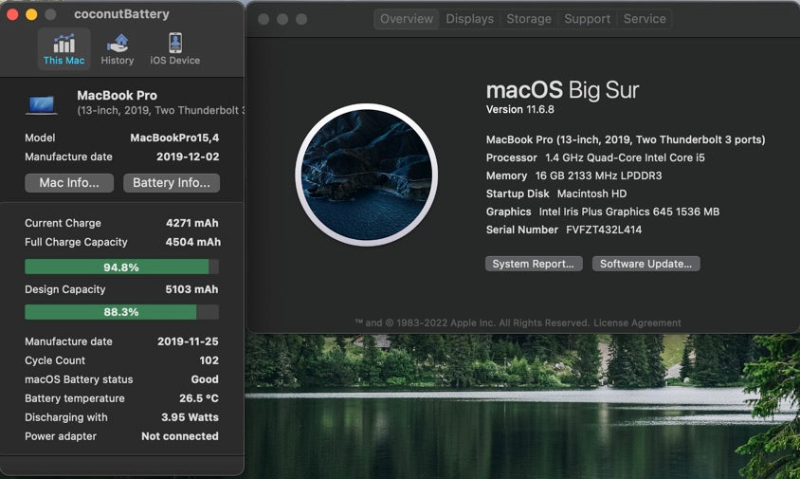800x479 pixels.
Task: Click the Design Capacity 5103 mAh value
Action: pos(191,289)
